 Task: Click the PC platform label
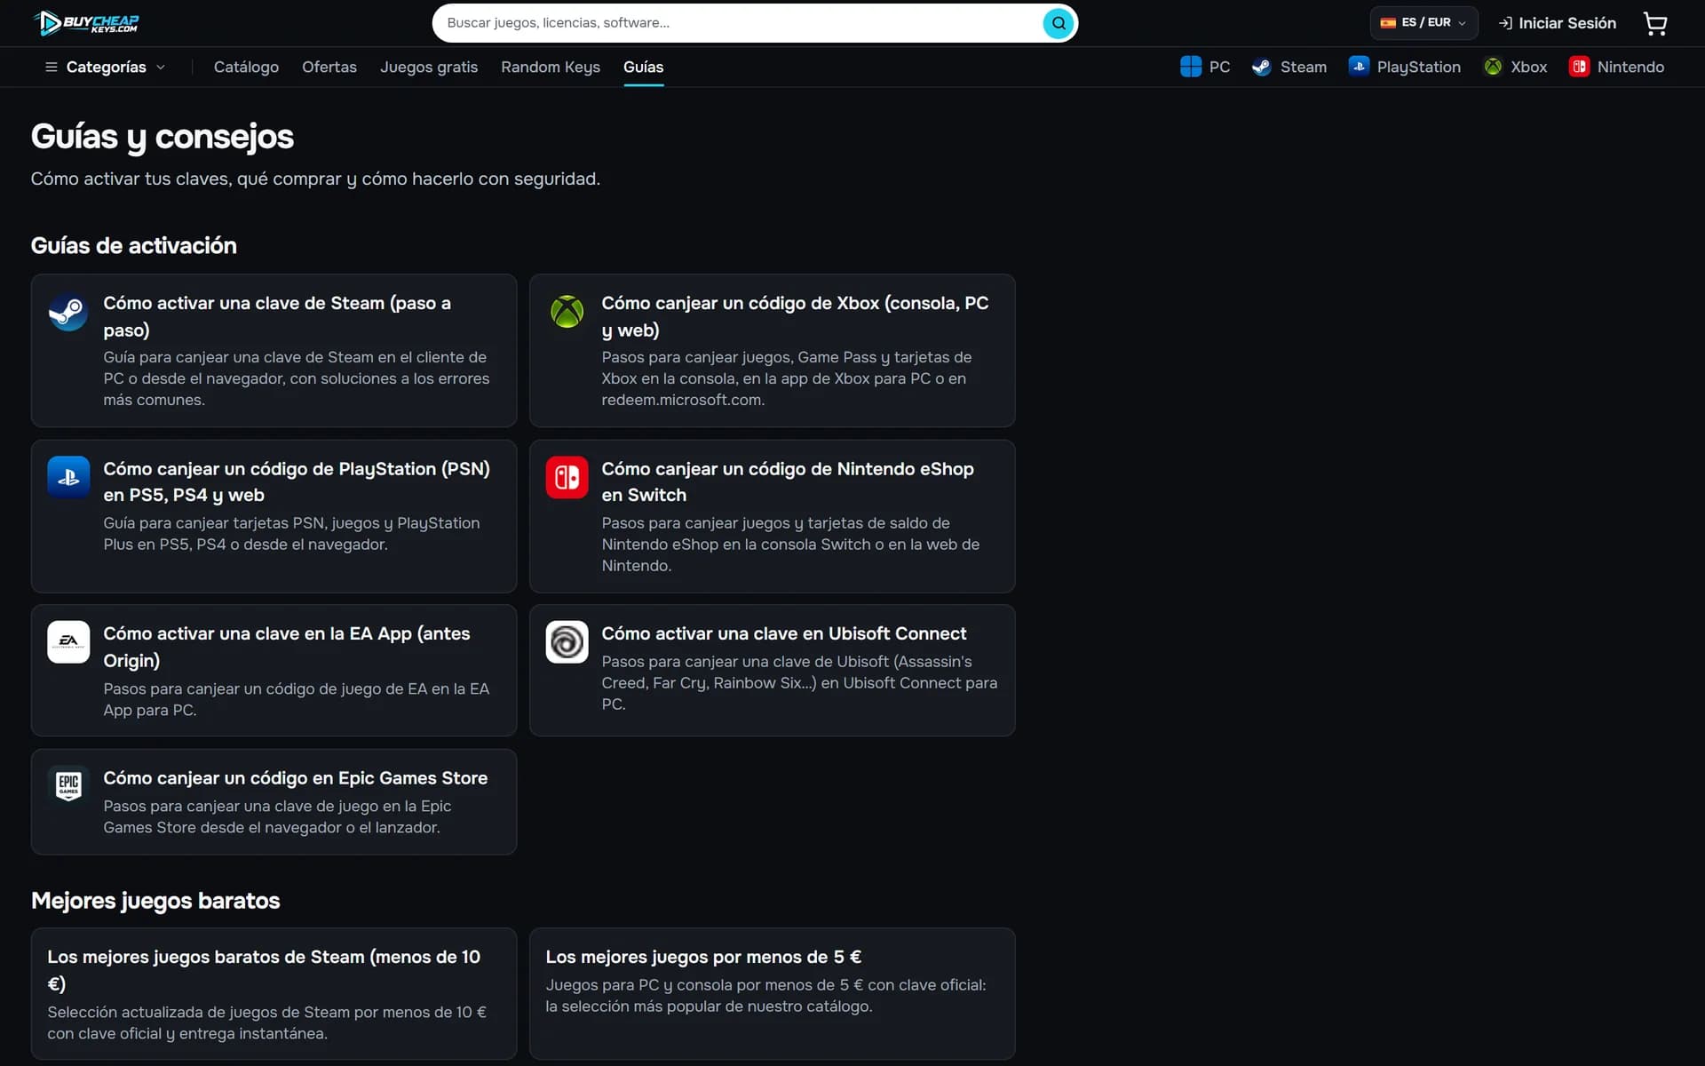pos(1219,67)
